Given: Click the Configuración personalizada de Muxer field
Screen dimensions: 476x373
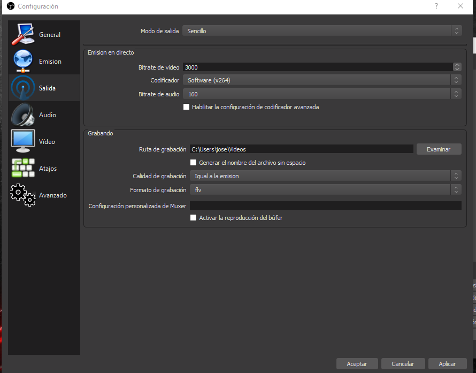Looking at the screenshot, I should point(325,206).
